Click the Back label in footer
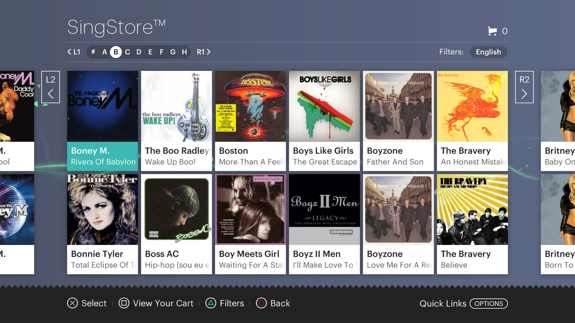 pyautogui.click(x=280, y=303)
